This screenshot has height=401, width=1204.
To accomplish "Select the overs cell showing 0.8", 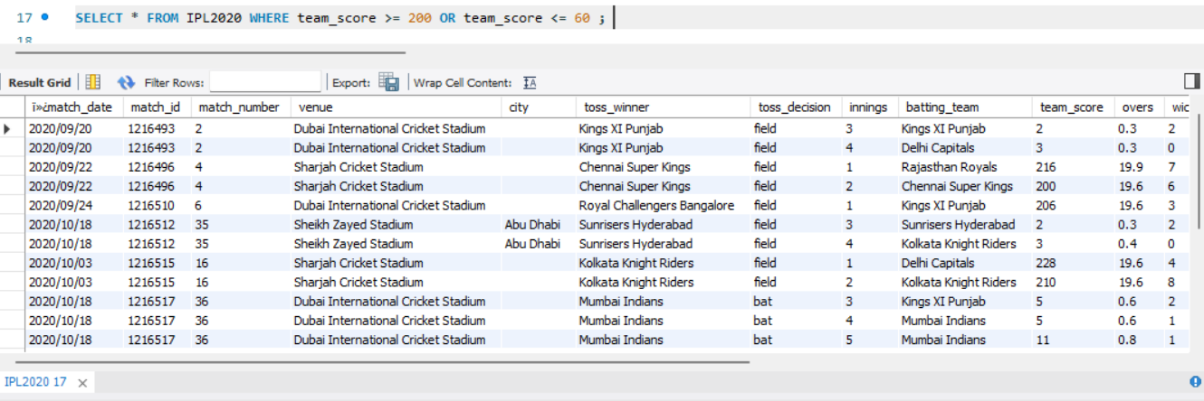I will [x=1138, y=340].
